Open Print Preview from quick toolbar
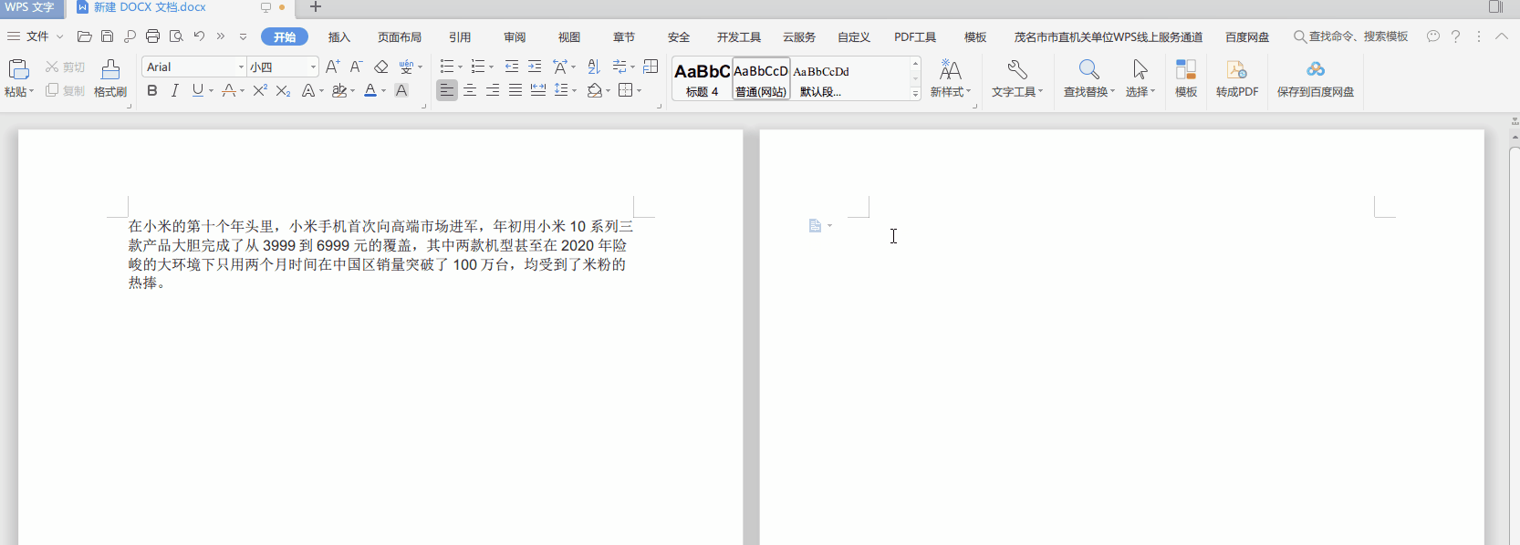Screen dimensions: 1520x545 (x=176, y=36)
